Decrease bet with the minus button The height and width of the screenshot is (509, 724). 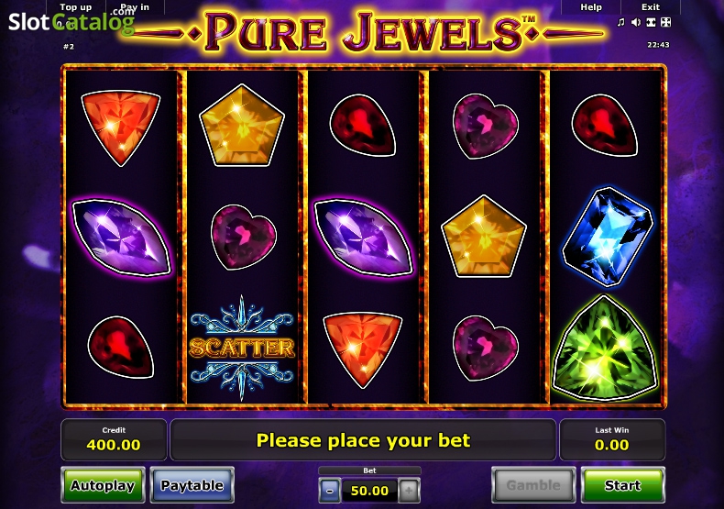pos(329,491)
